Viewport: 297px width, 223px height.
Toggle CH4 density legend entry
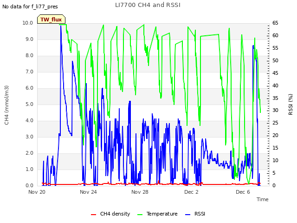pyautogui.click(x=110, y=214)
